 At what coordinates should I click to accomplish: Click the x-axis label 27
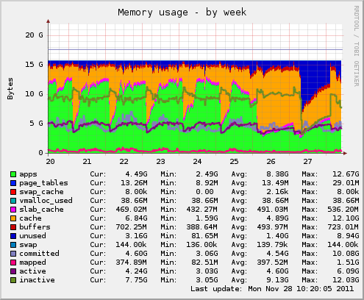[307, 162]
